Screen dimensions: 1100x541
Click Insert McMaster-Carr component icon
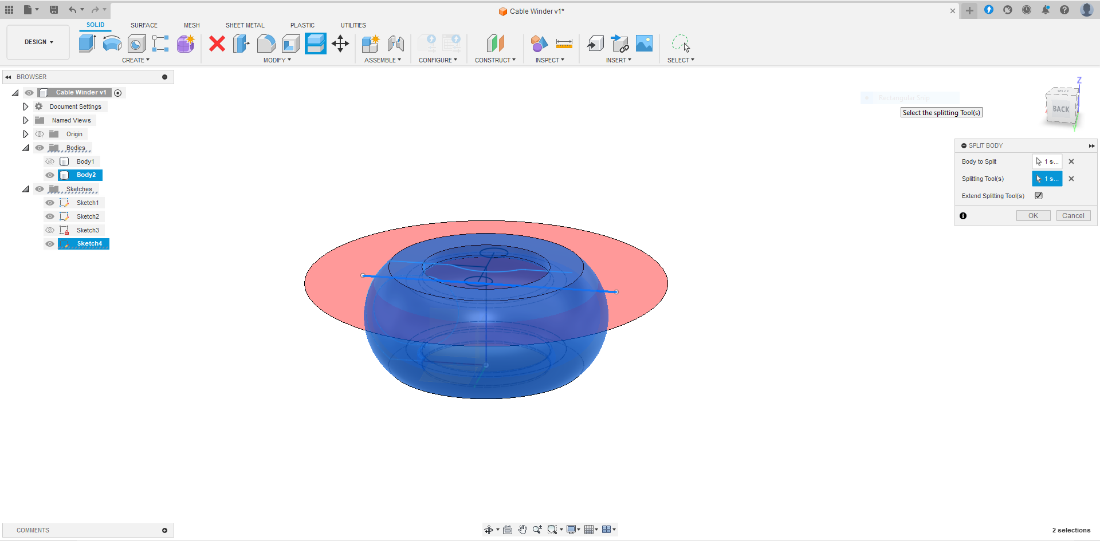point(620,44)
